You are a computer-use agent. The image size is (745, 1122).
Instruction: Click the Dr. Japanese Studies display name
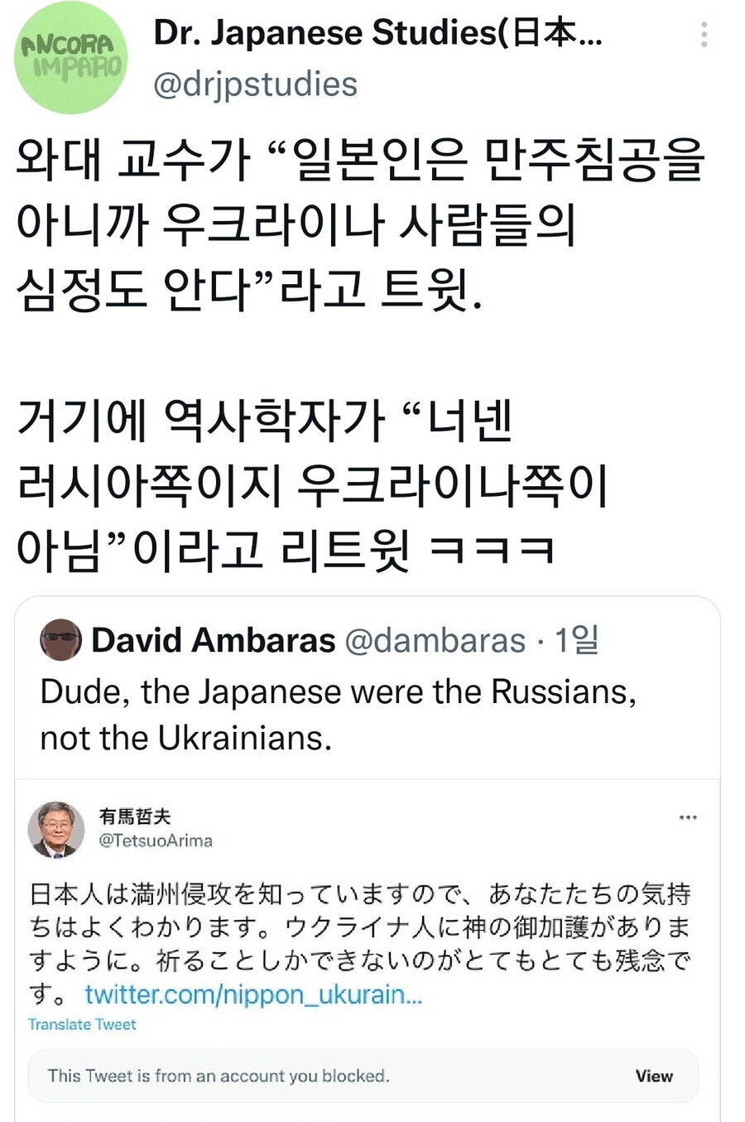pos(377,33)
